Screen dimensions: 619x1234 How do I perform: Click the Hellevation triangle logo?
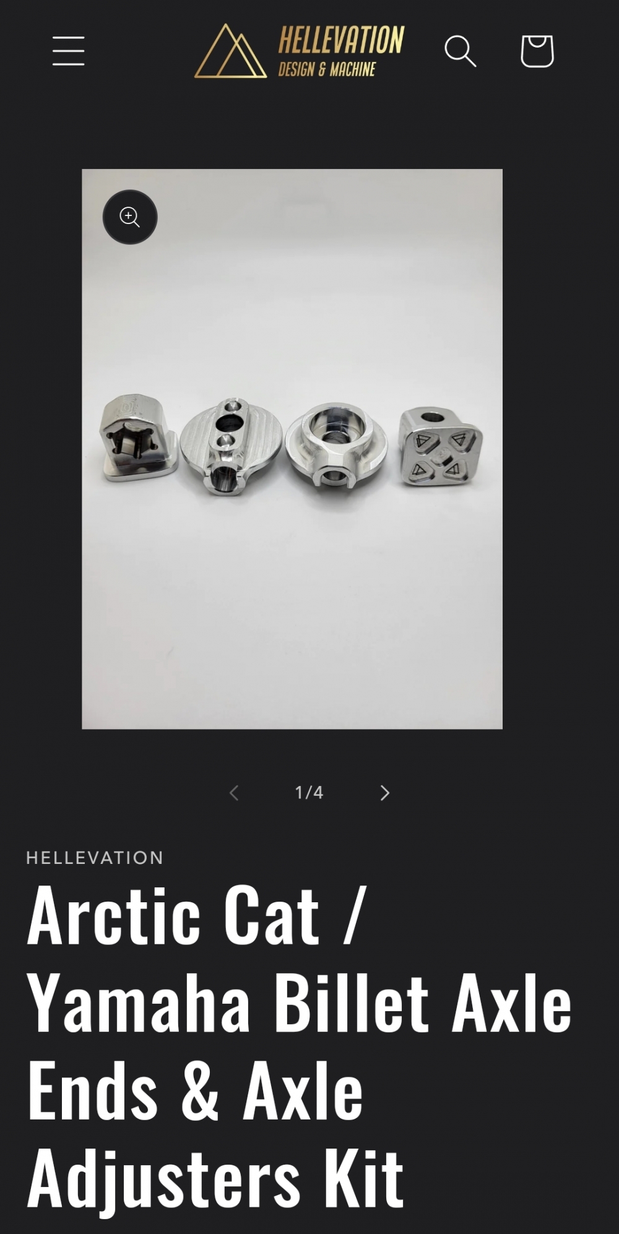231,51
